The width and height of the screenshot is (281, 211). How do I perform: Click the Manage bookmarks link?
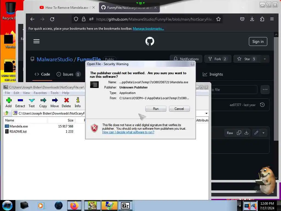(148, 29)
